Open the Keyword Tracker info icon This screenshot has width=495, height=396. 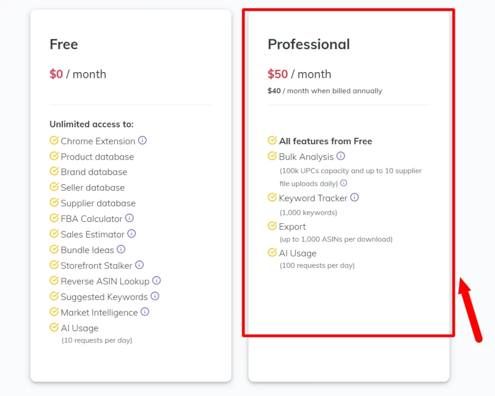point(354,197)
